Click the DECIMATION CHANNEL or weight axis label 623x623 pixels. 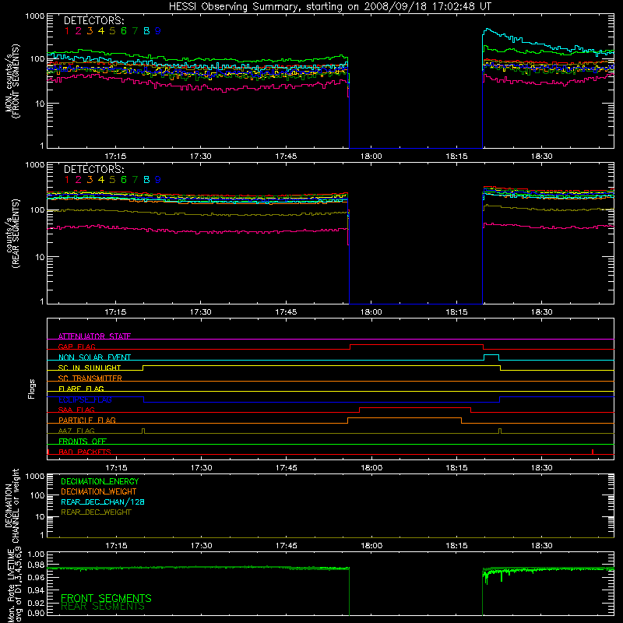tap(12, 506)
